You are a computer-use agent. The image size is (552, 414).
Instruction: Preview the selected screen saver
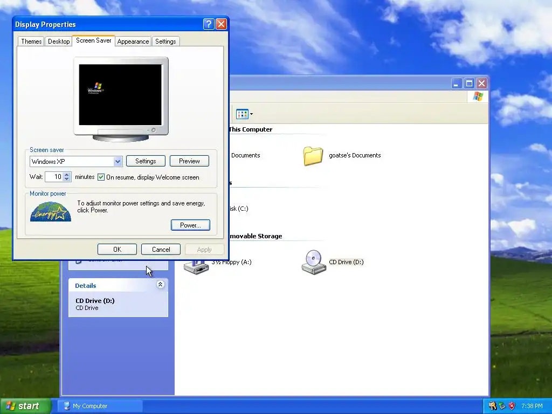[x=189, y=161]
